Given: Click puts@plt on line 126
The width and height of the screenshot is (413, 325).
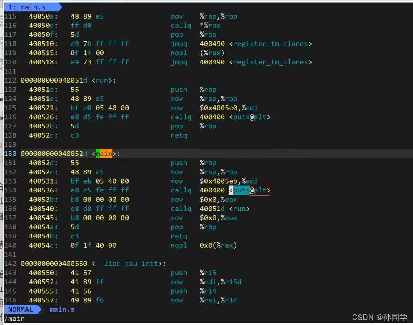Looking at the screenshot, I should (250, 117).
